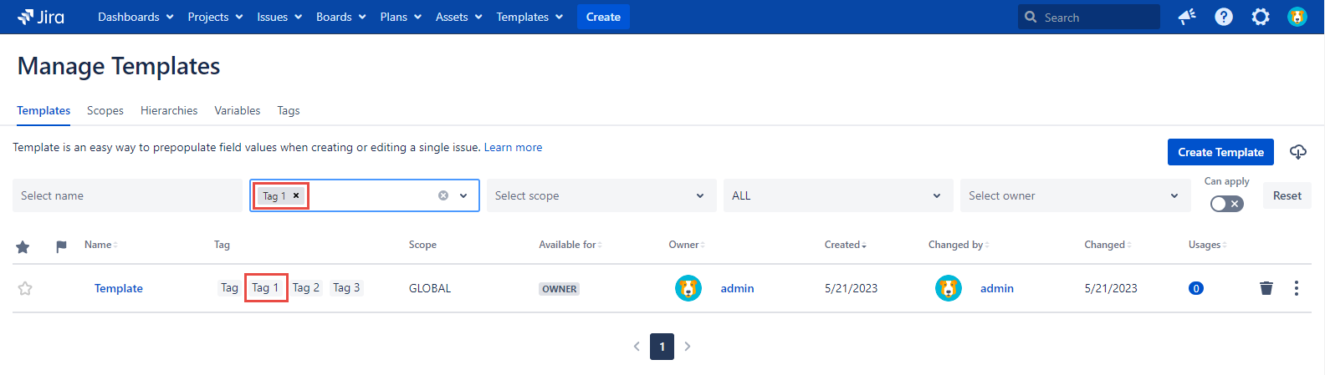Expand the Select owner dropdown
1325x375 pixels.
[1074, 195]
